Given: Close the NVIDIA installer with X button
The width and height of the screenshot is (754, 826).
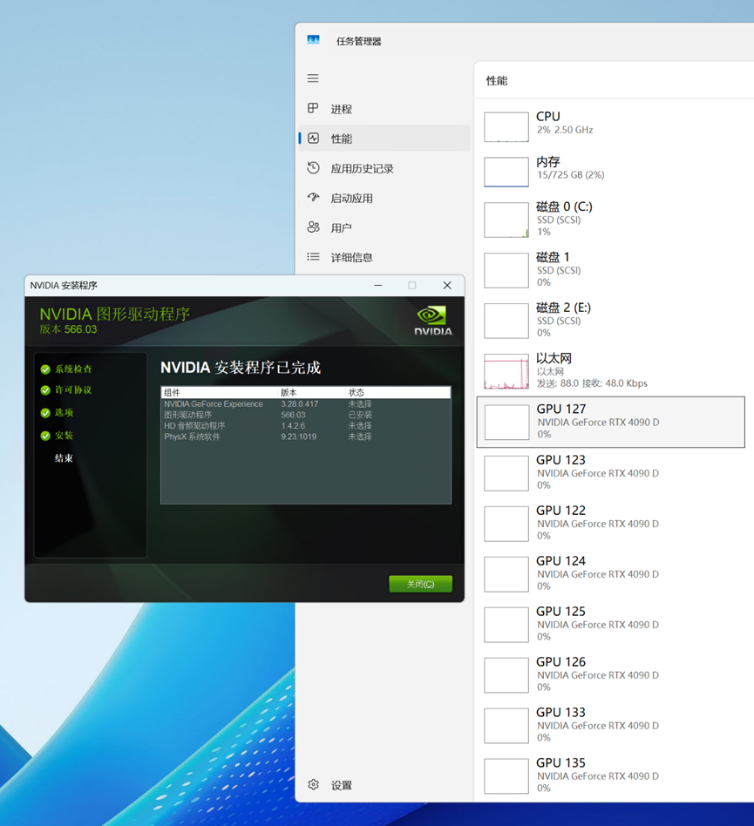Looking at the screenshot, I should tap(447, 285).
